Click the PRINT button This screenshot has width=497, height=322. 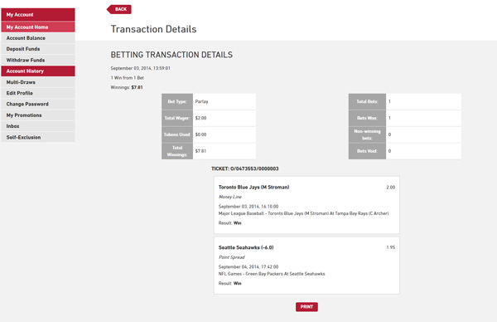[306, 307]
